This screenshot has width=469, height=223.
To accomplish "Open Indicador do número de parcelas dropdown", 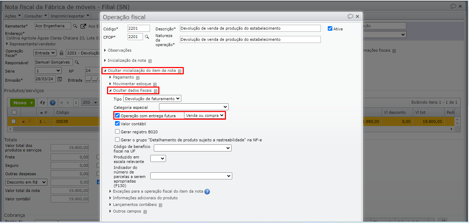I will tap(191, 176).
